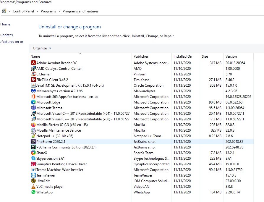Viewport: 264px width, 202px height.
Task: Select the VLC media player name
Action: (x=50, y=187)
